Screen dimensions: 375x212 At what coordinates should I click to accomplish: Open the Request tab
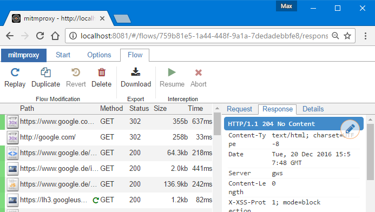coord(239,109)
